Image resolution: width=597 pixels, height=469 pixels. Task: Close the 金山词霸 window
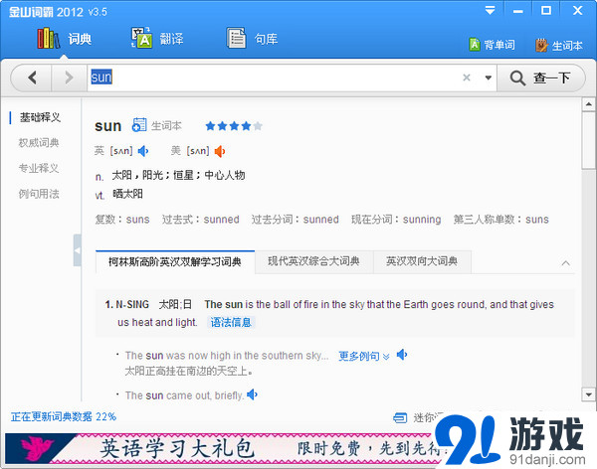[x=577, y=10]
